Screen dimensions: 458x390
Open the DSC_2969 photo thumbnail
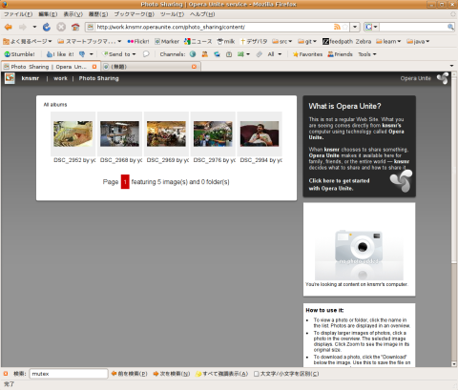tap(166, 133)
